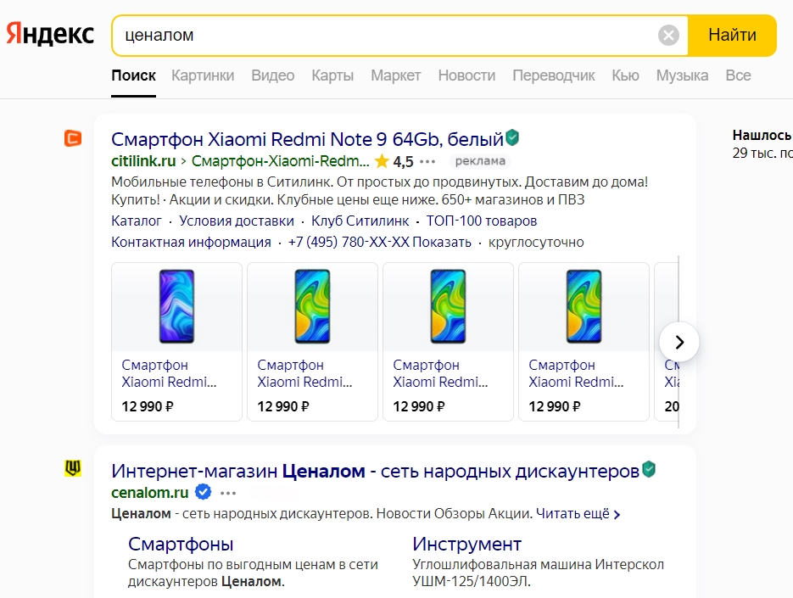
Task: Open the Маркет tab
Action: click(395, 75)
